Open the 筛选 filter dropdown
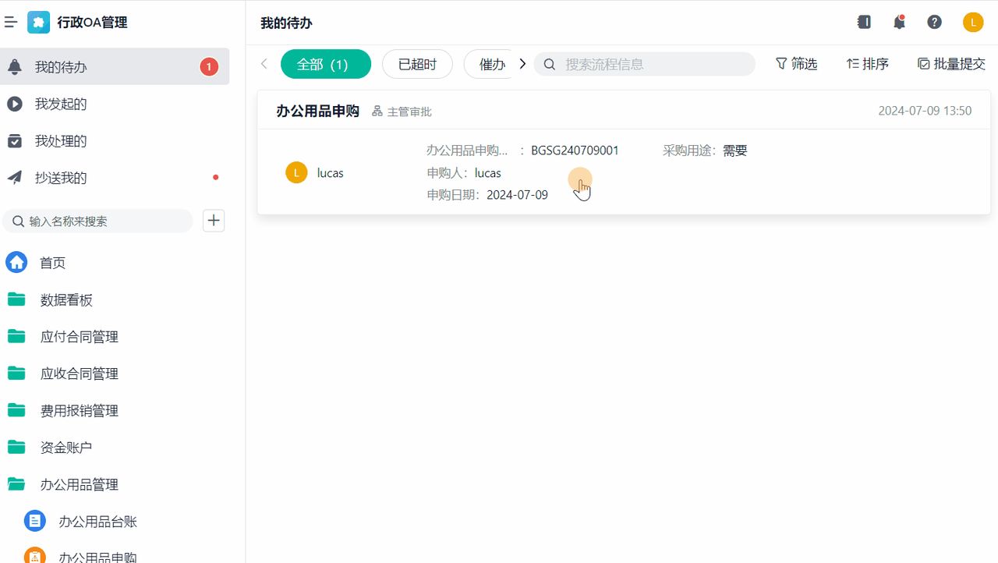Image resolution: width=998 pixels, height=563 pixels. pos(796,64)
